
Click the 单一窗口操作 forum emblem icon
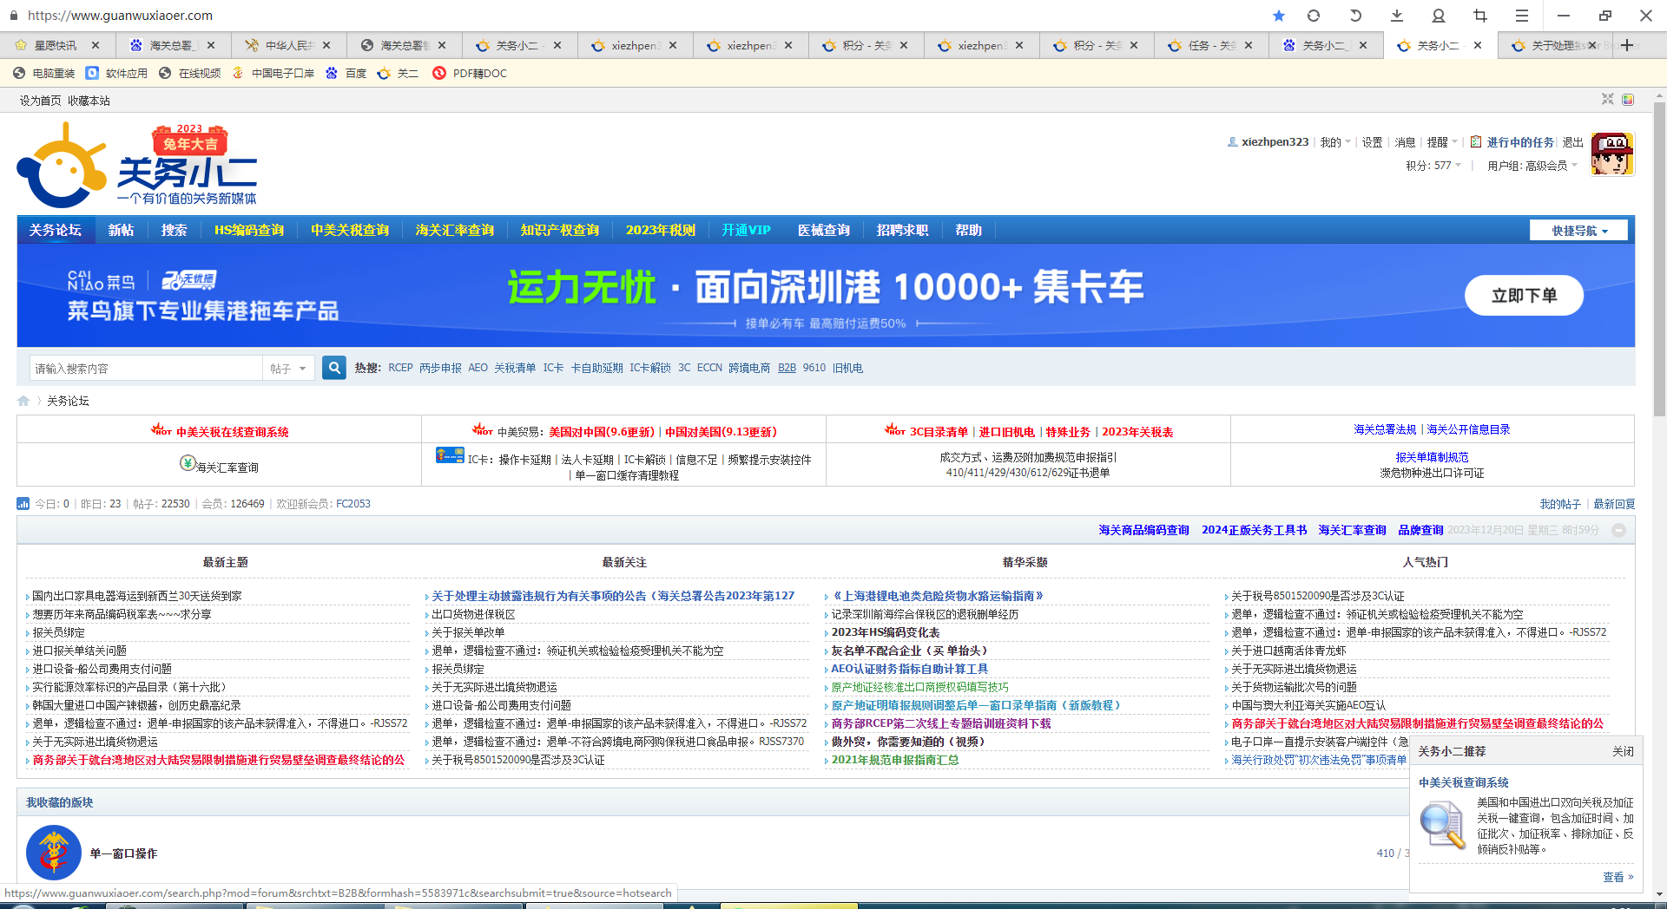(x=54, y=853)
